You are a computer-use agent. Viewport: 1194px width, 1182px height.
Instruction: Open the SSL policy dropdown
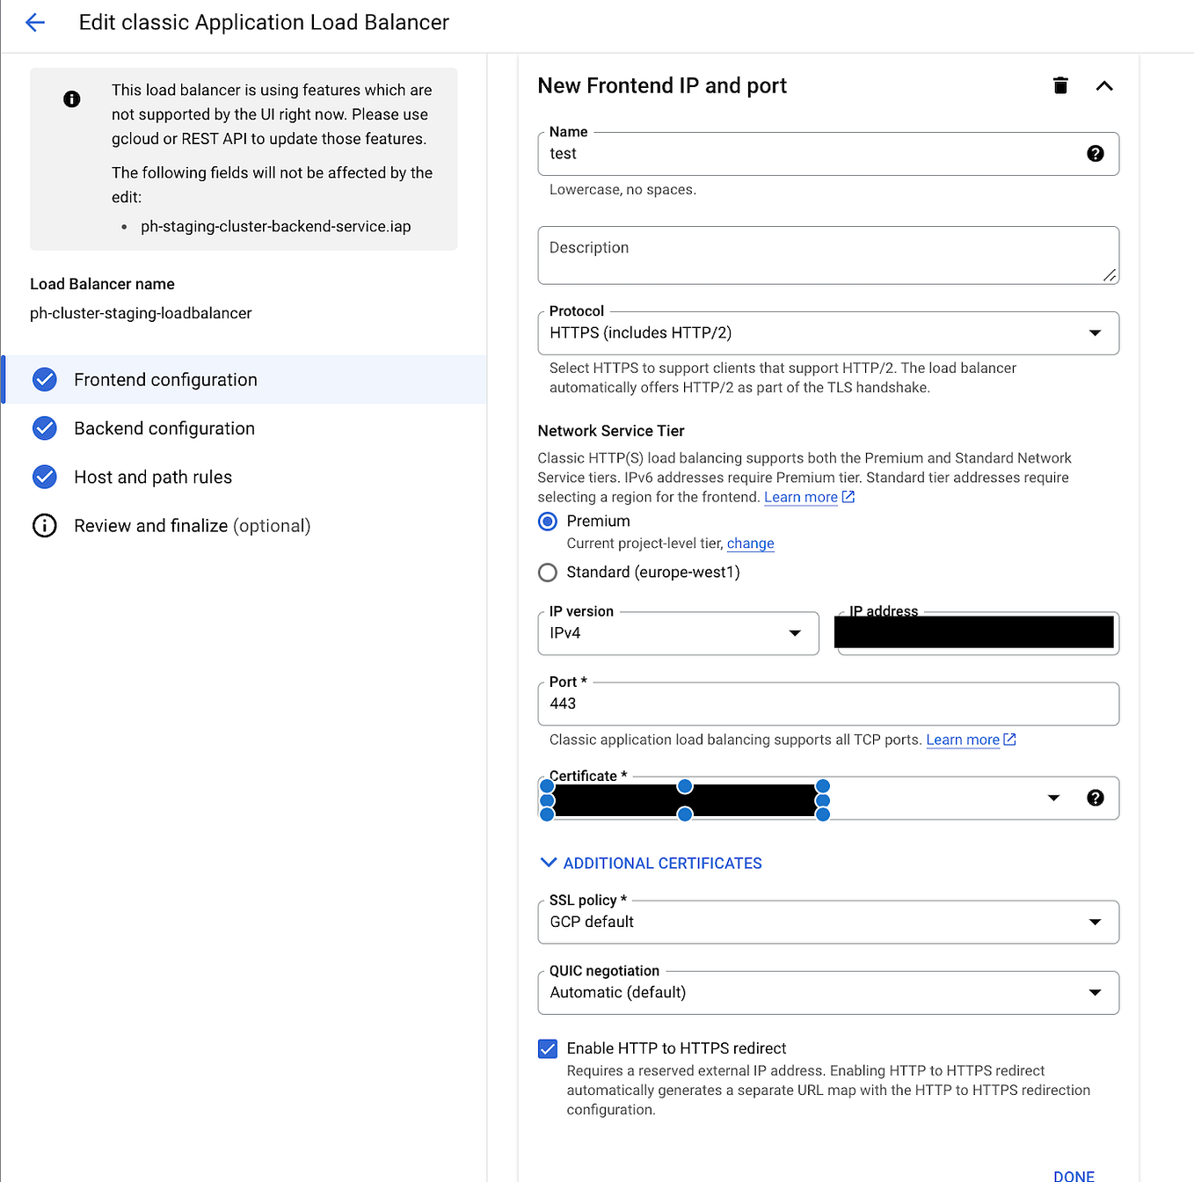(x=1095, y=922)
